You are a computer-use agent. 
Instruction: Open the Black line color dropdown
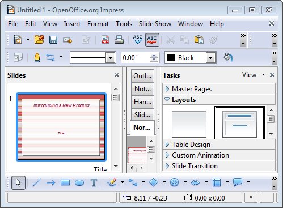tap(211, 57)
